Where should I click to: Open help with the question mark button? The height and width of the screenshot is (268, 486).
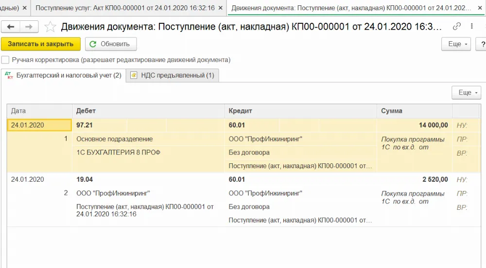[482, 44]
